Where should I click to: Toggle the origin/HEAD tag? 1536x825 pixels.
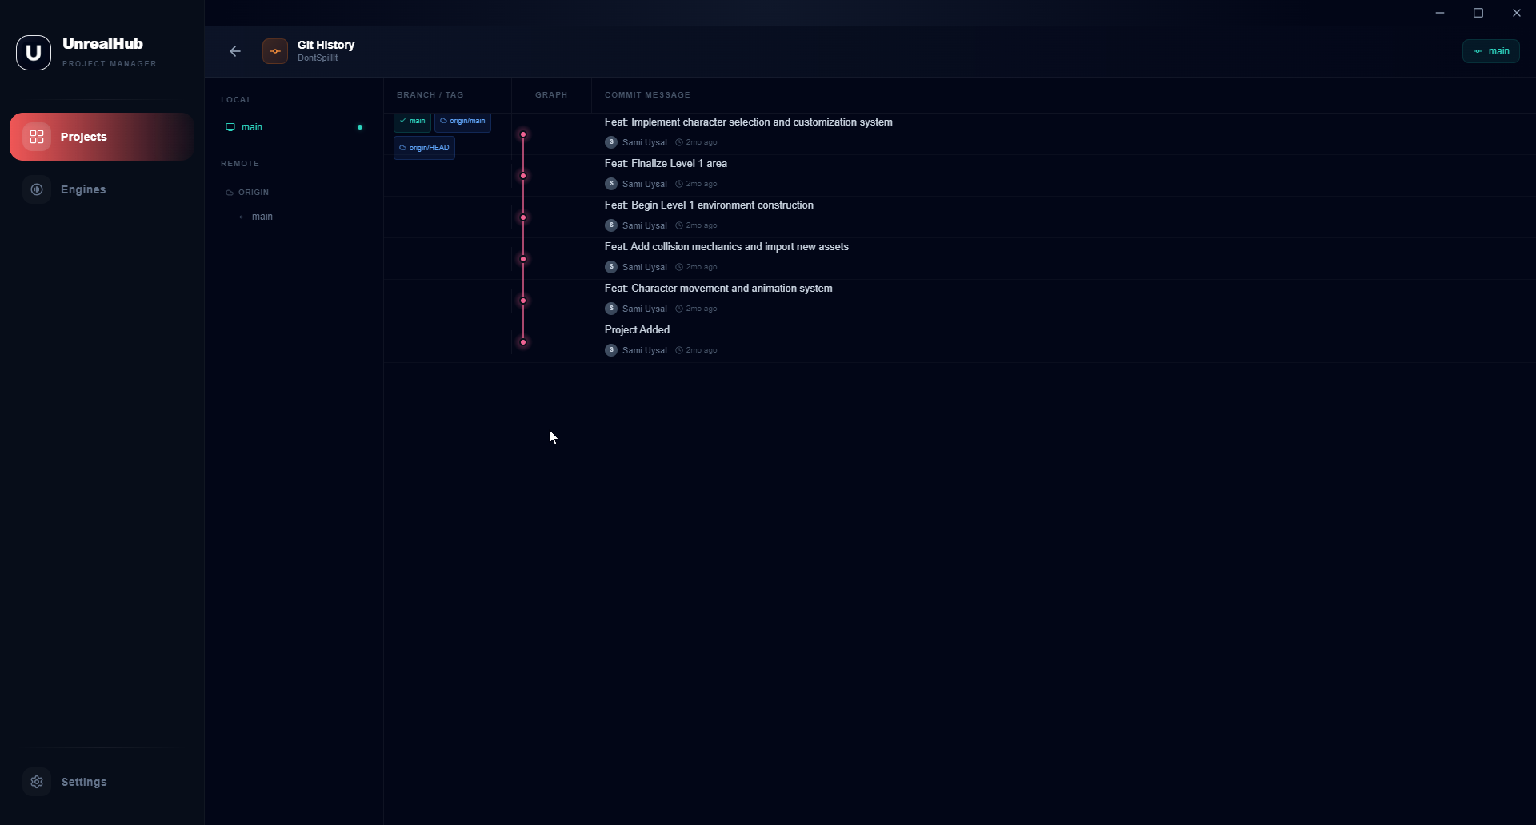pyautogui.click(x=423, y=147)
